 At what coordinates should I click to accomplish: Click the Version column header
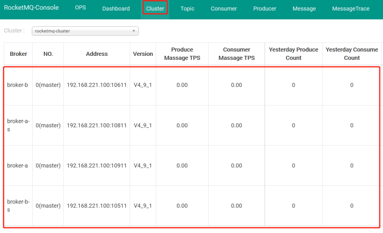pyautogui.click(x=143, y=54)
